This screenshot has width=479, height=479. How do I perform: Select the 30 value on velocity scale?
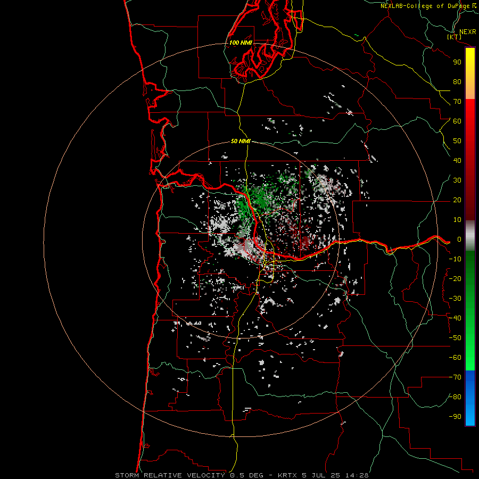(x=457, y=180)
